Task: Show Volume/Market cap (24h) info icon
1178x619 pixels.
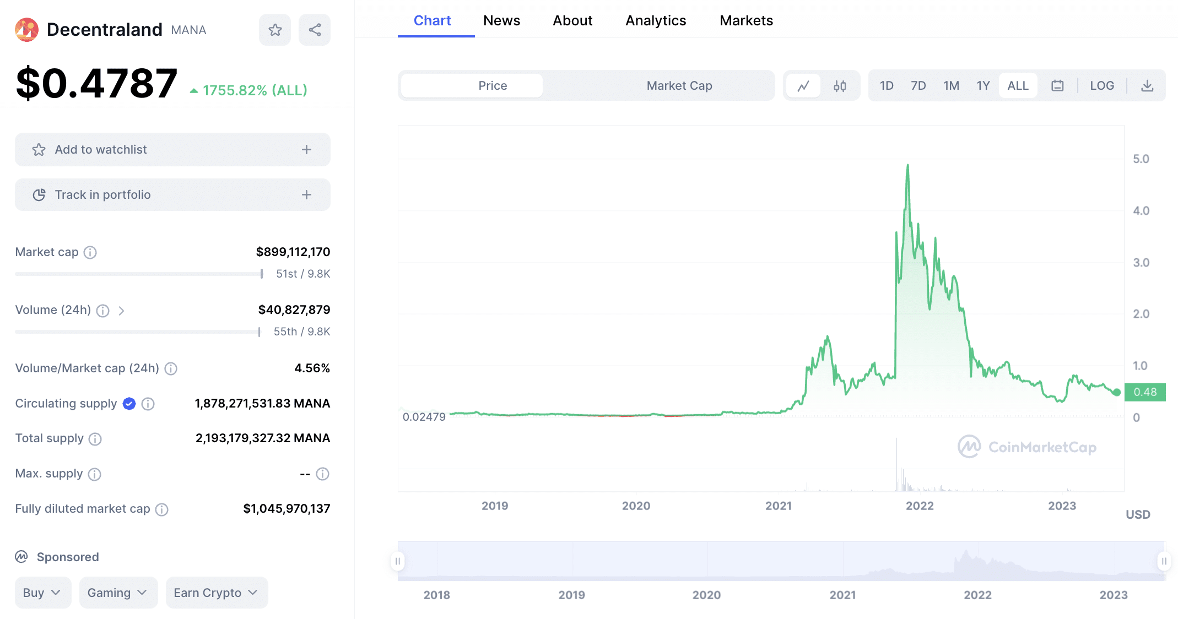Action: (x=171, y=368)
